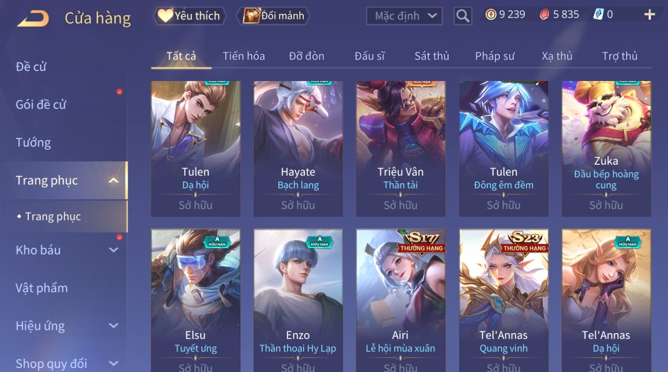Click the red ruby currency icon
668x372 pixels.
(x=544, y=15)
